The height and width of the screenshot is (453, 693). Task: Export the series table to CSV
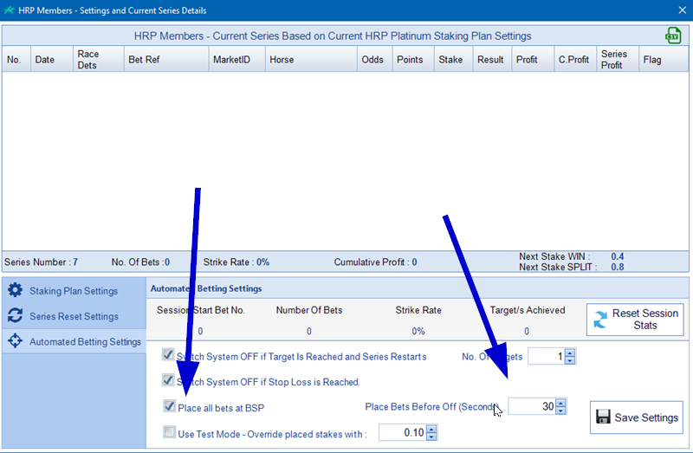click(x=673, y=36)
